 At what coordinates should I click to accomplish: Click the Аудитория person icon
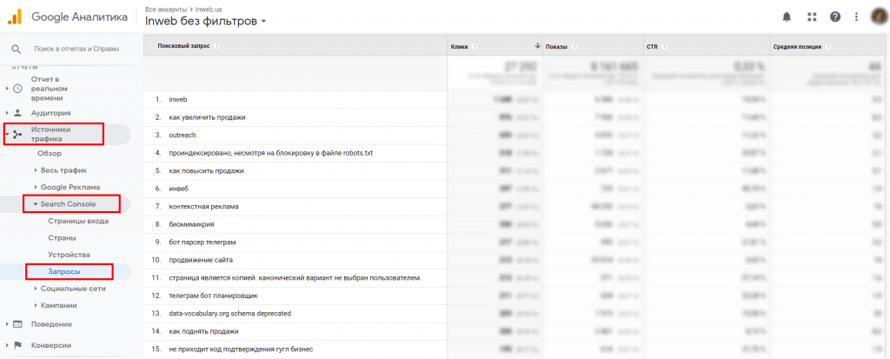[x=17, y=112]
